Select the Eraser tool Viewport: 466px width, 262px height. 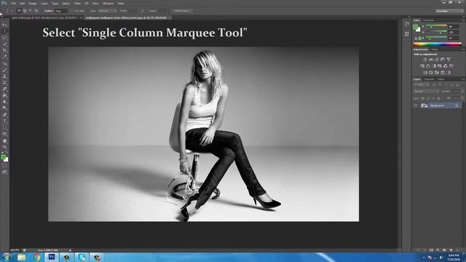(4, 89)
